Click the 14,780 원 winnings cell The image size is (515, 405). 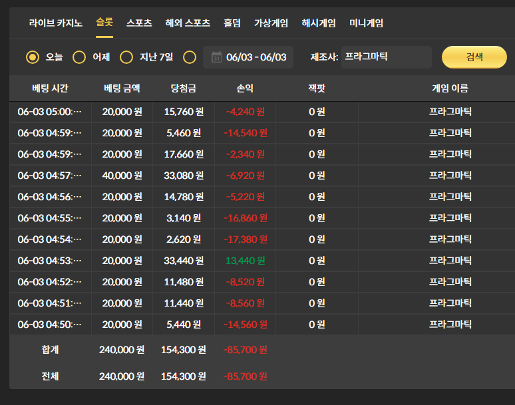click(184, 197)
